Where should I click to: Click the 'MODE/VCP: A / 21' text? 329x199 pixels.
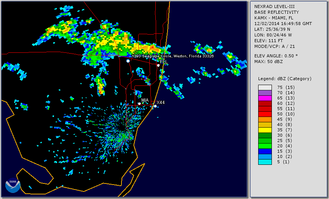coord(275,46)
